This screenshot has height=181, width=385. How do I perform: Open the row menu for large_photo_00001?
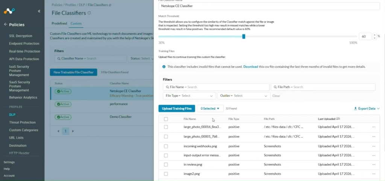click(374, 137)
